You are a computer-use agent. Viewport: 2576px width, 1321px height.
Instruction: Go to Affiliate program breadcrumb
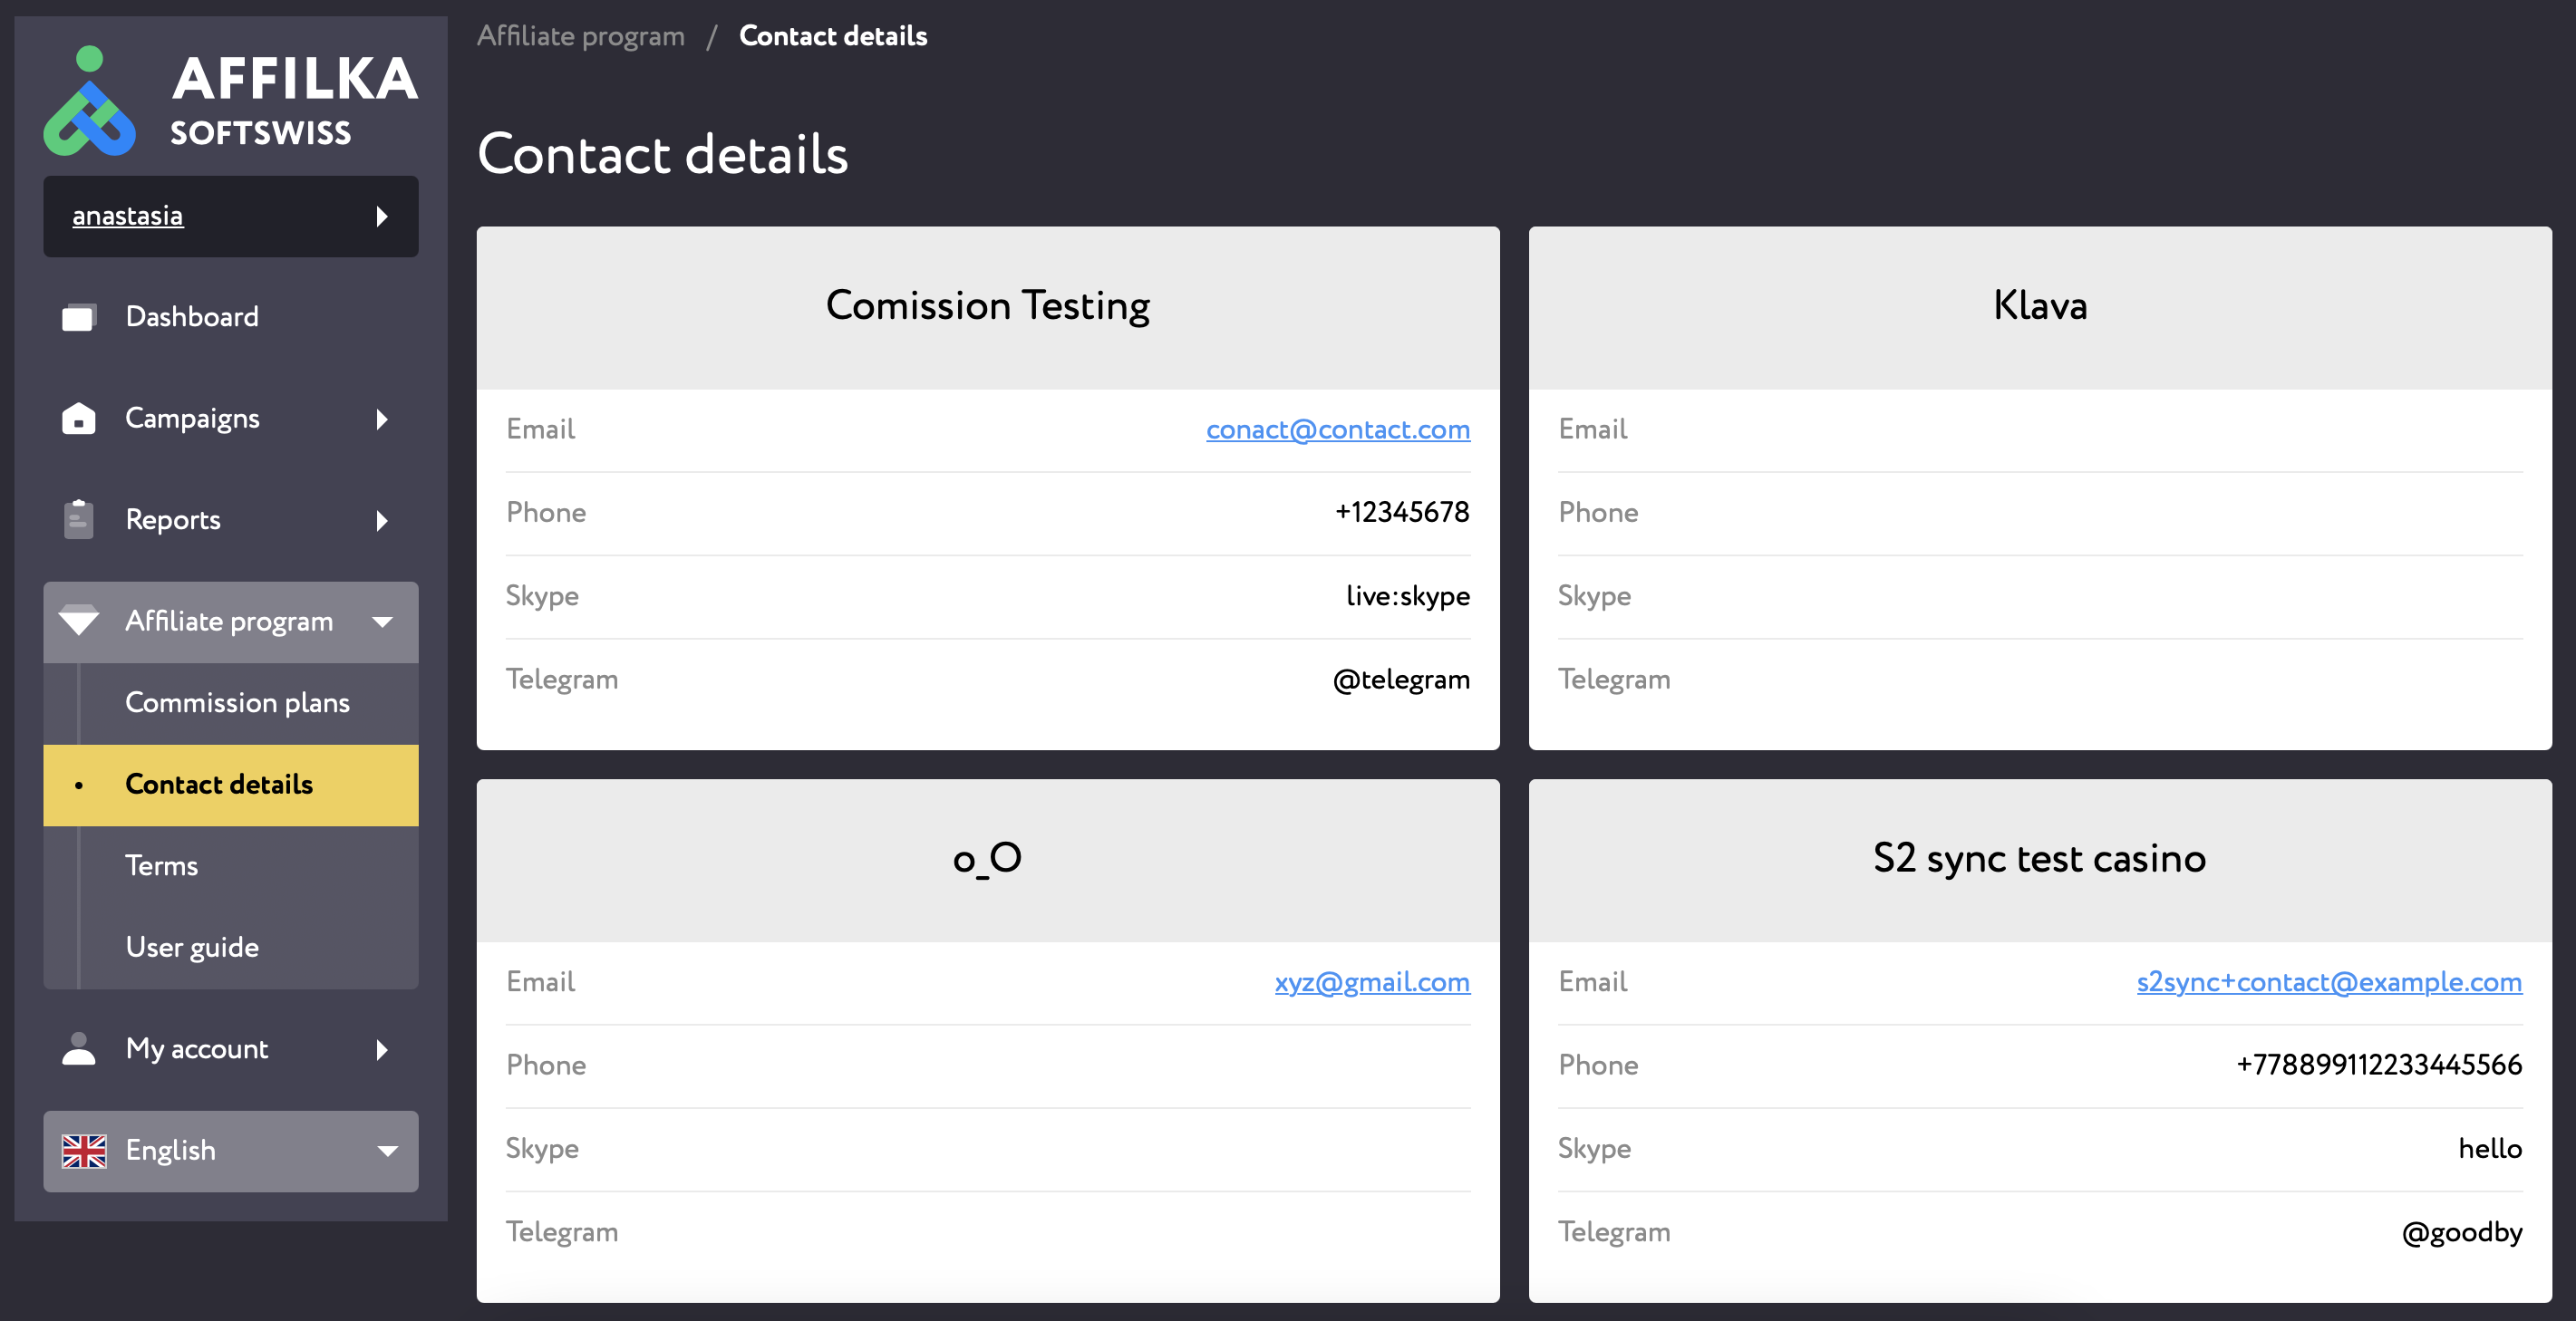pos(581,36)
